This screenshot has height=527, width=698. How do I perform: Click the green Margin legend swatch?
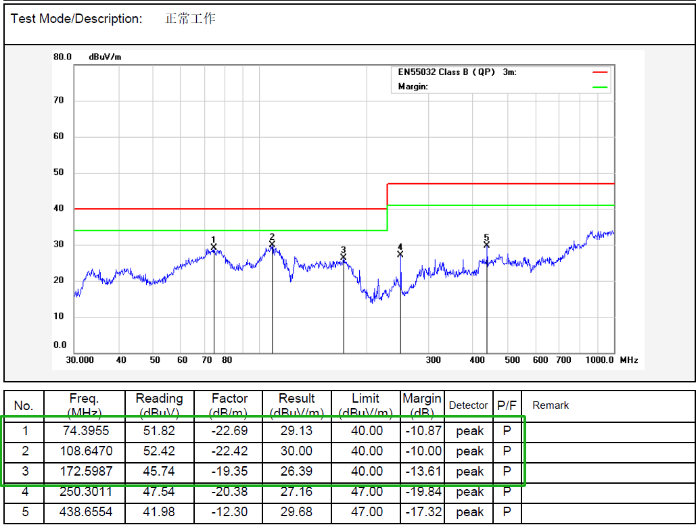(x=600, y=87)
